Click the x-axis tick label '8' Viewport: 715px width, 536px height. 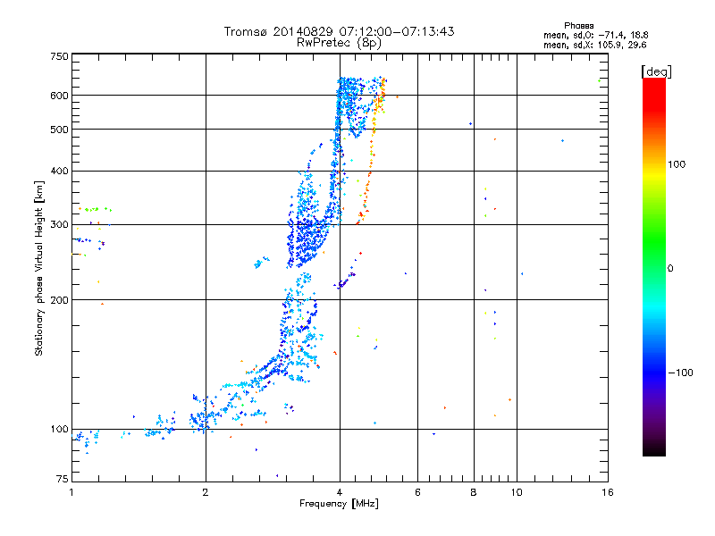pyautogui.click(x=474, y=492)
